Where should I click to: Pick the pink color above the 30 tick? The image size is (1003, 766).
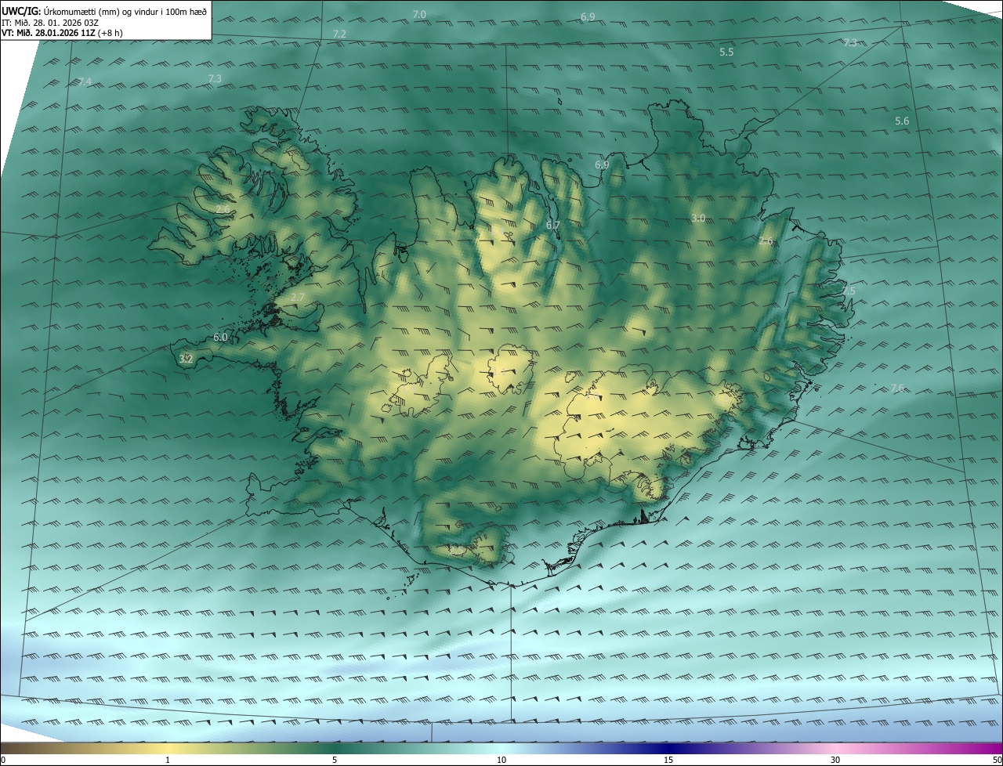click(x=835, y=748)
